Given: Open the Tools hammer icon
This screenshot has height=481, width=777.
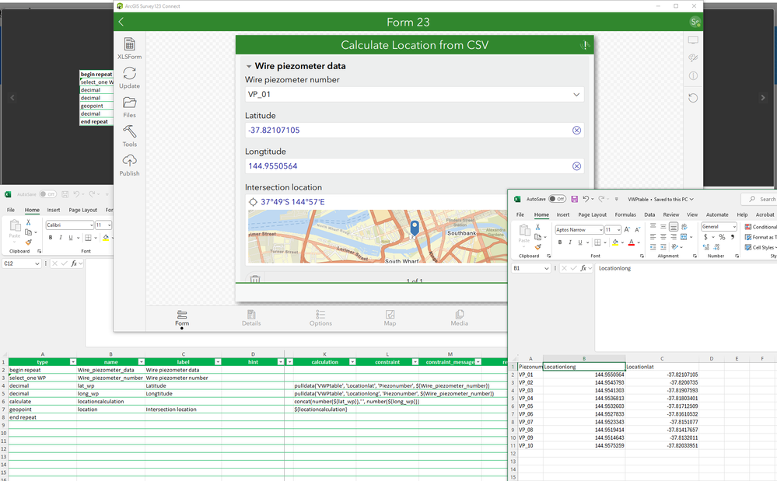Looking at the screenshot, I should coord(129,136).
